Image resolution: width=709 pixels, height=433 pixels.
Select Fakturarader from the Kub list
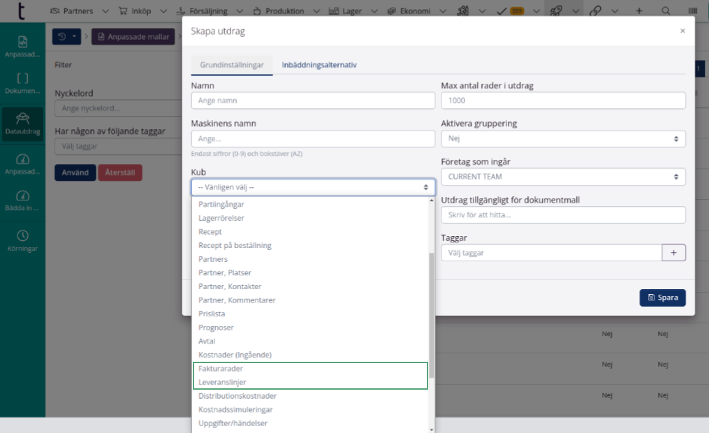pos(221,368)
